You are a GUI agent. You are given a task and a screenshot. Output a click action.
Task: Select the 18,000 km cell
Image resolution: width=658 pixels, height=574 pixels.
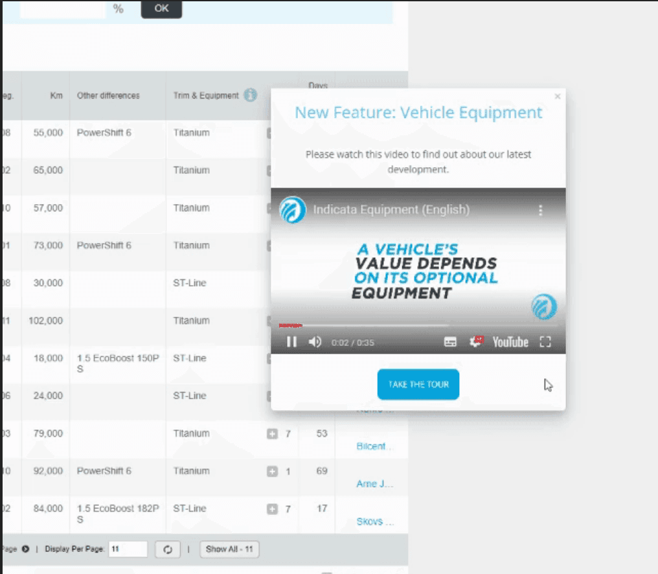(x=48, y=358)
